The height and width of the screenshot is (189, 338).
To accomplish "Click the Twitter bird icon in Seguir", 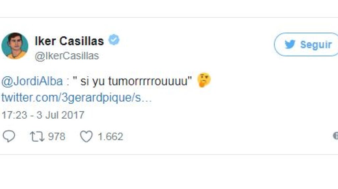I will coord(290,45).
